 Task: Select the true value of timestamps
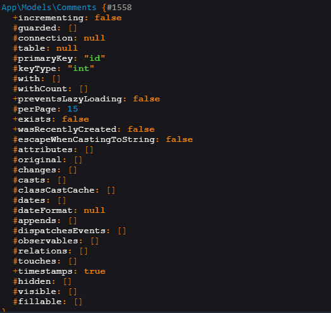coord(94,271)
